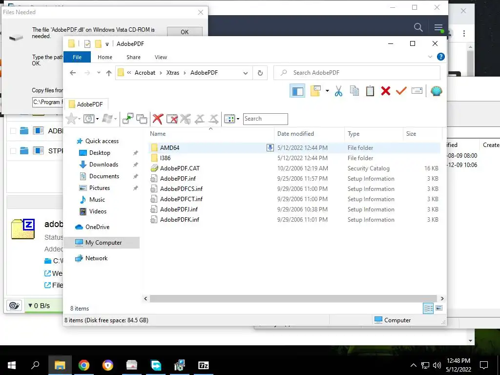
Task: Click the Copy icon in toolbar
Action: point(354,91)
